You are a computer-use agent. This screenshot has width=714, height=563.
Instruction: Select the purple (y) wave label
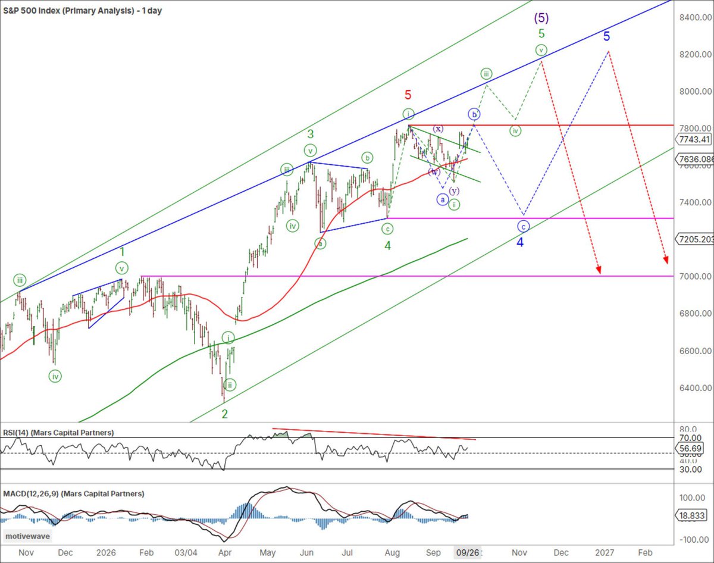coord(454,191)
